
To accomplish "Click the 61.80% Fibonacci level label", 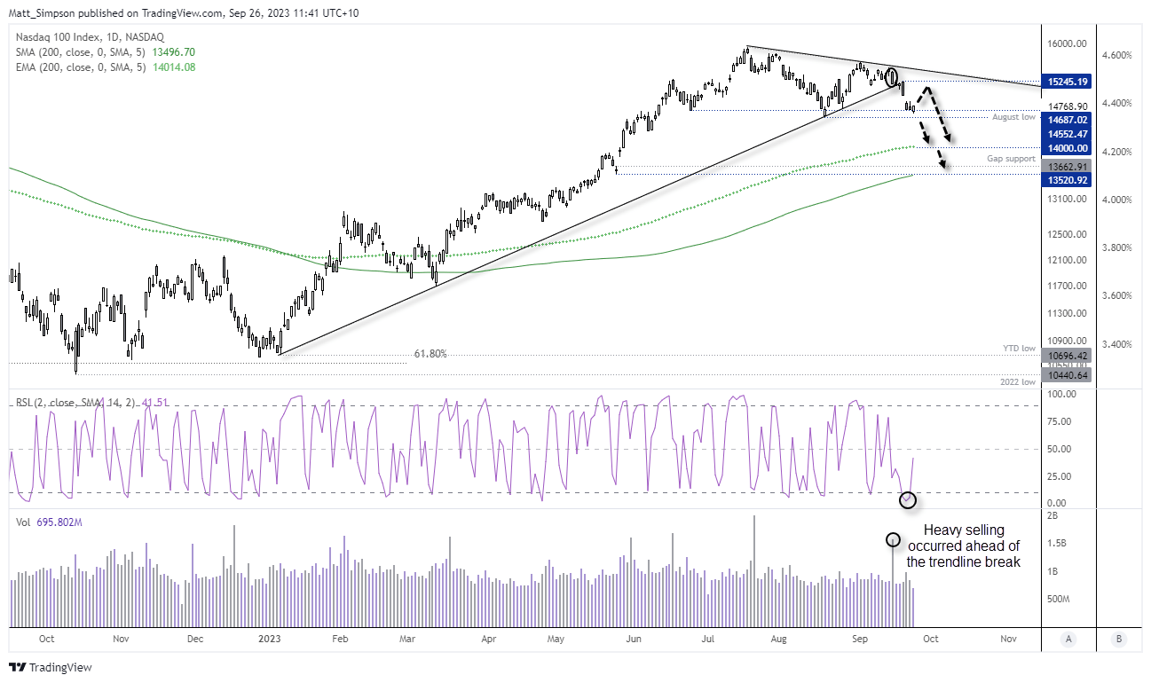I will 430,354.
